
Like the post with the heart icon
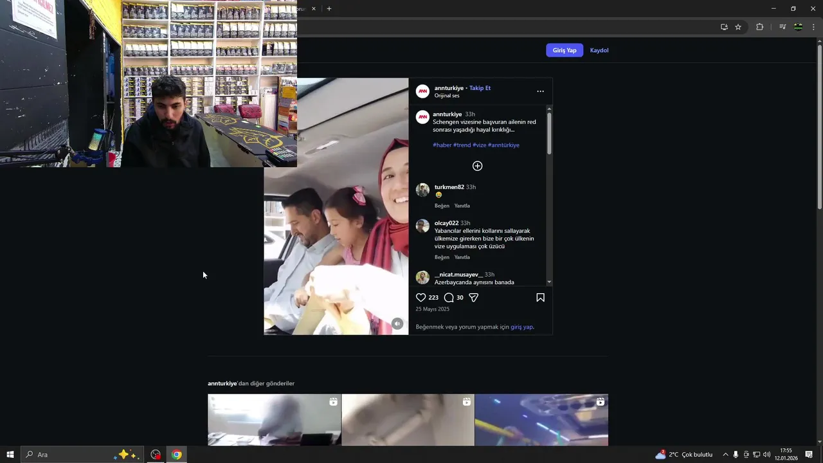421,298
